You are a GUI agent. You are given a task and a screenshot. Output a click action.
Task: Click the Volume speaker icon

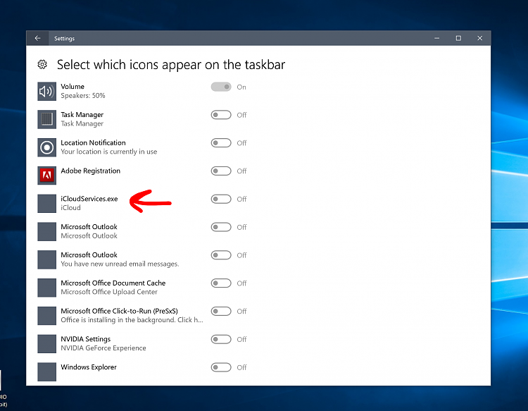coord(46,92)
